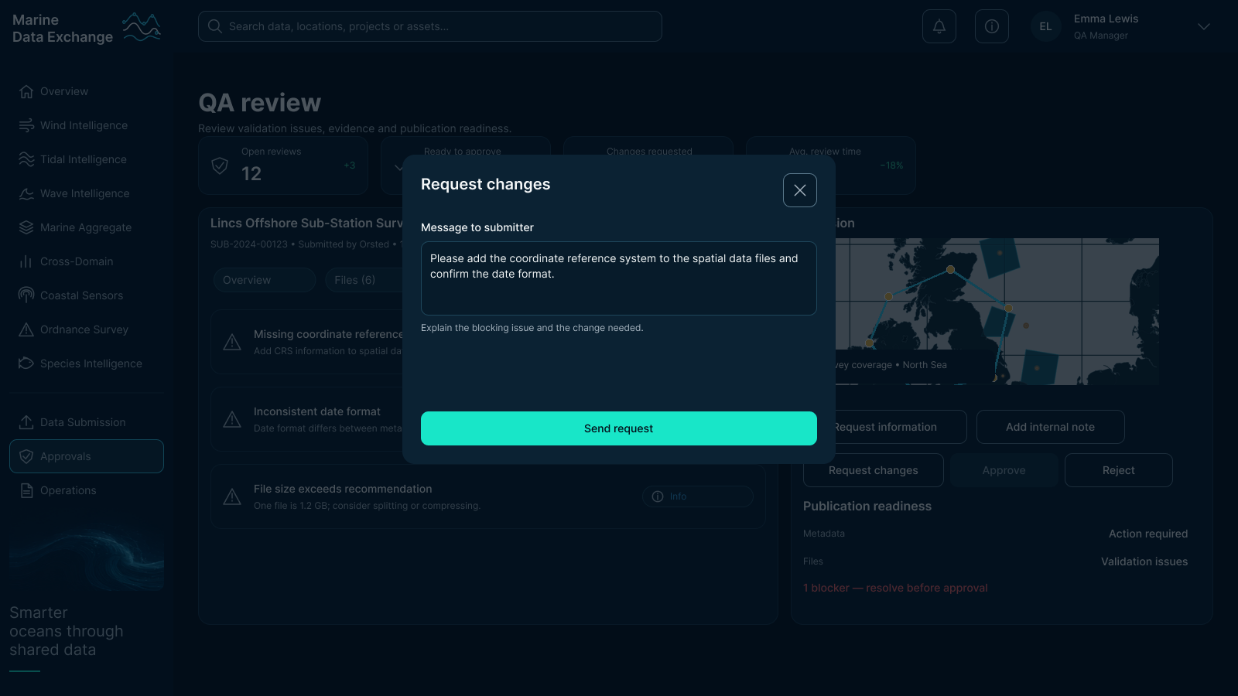Click Species Intelligence fish icon
1238x696 pixels.
(26, 363)
